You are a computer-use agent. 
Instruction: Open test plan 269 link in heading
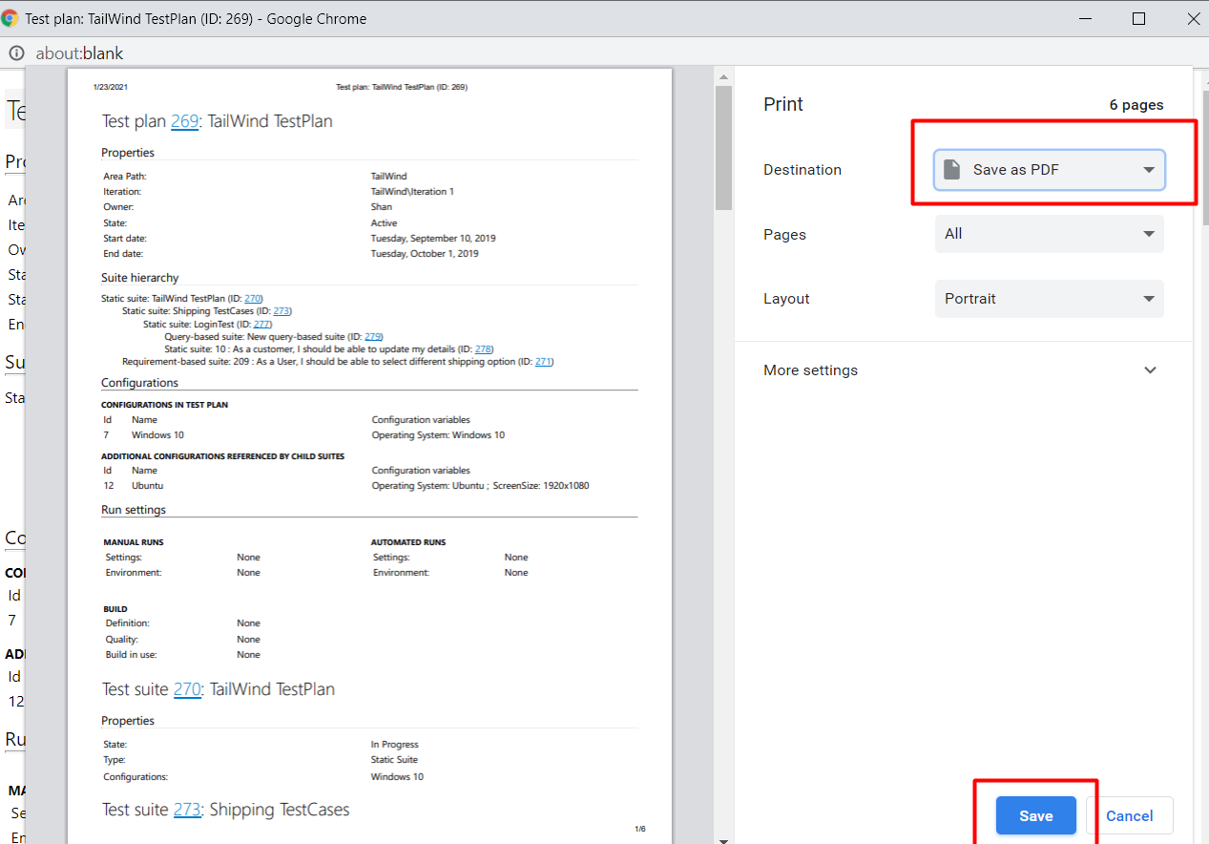coord(184,121)
